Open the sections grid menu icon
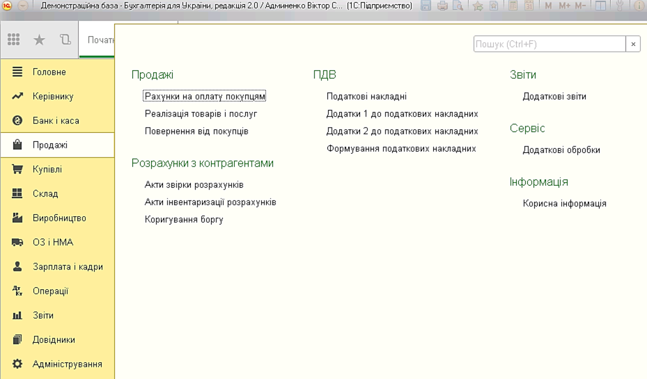The image size is (647, 379). [13, 40]
